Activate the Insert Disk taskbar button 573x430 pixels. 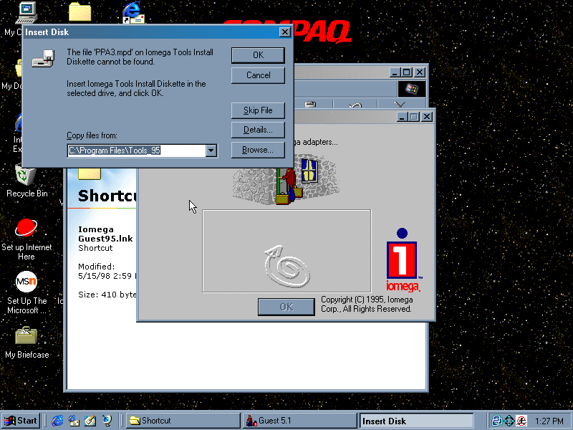point(417,421)
